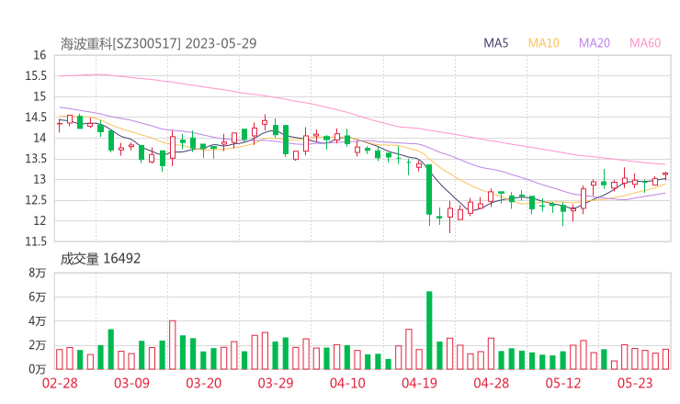Click the 4万 volume axis label

click(38, 321)
